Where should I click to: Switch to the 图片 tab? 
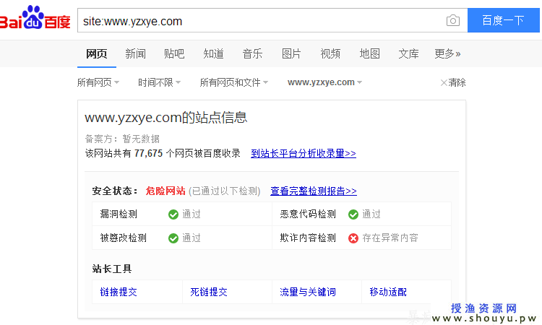(x=291, y=54)
